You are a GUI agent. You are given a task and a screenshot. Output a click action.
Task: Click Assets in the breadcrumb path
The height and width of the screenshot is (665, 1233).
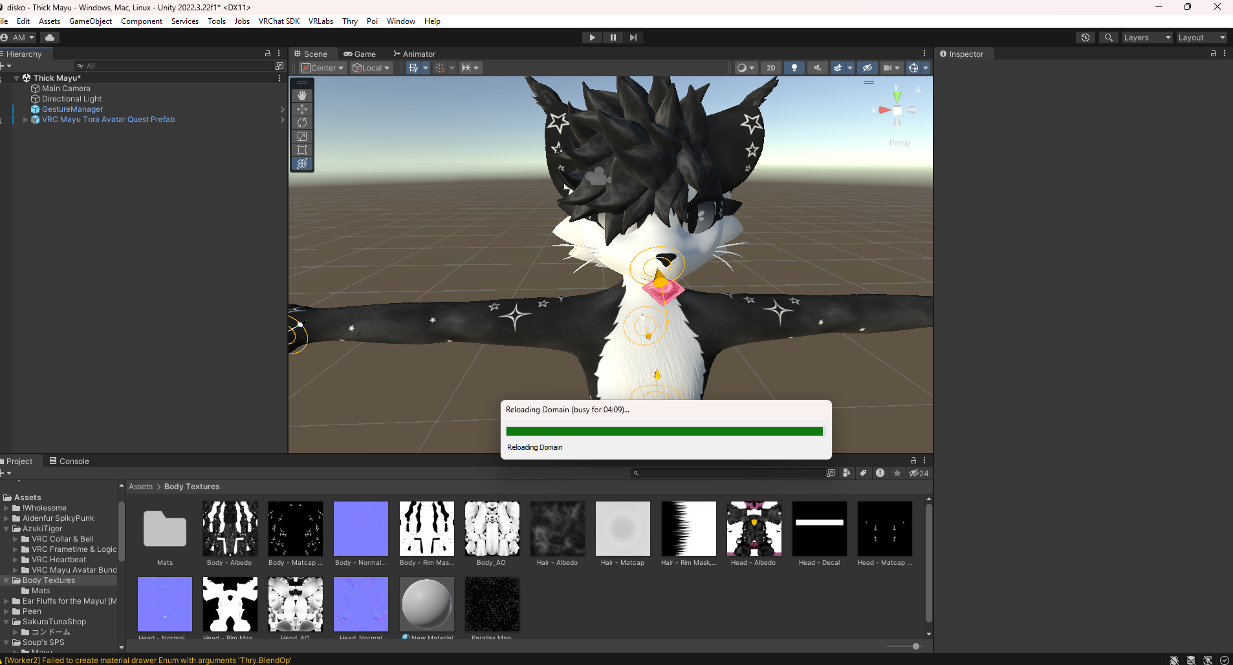[x=140, y=487]
